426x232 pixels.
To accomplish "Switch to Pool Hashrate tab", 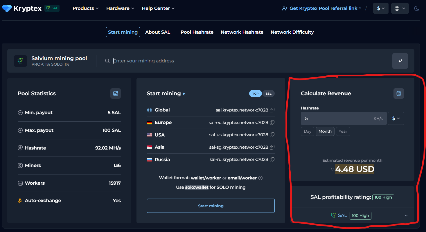I will [197, 32].
